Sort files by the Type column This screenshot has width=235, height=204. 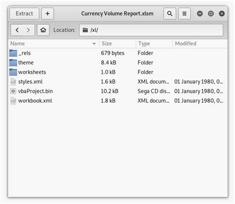154,44
